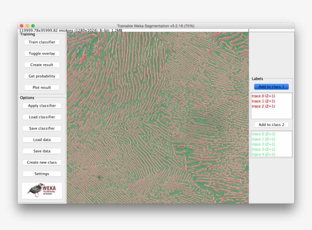Screen dimensions: 312x230
Task: Click Save classifier
Action: pyautogui.click(x=41, y=128)
